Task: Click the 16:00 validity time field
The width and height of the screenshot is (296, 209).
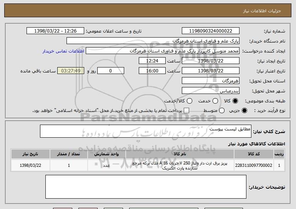Action: pos(152,71)
